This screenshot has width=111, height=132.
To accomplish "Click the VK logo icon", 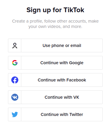I will (15, 97).
